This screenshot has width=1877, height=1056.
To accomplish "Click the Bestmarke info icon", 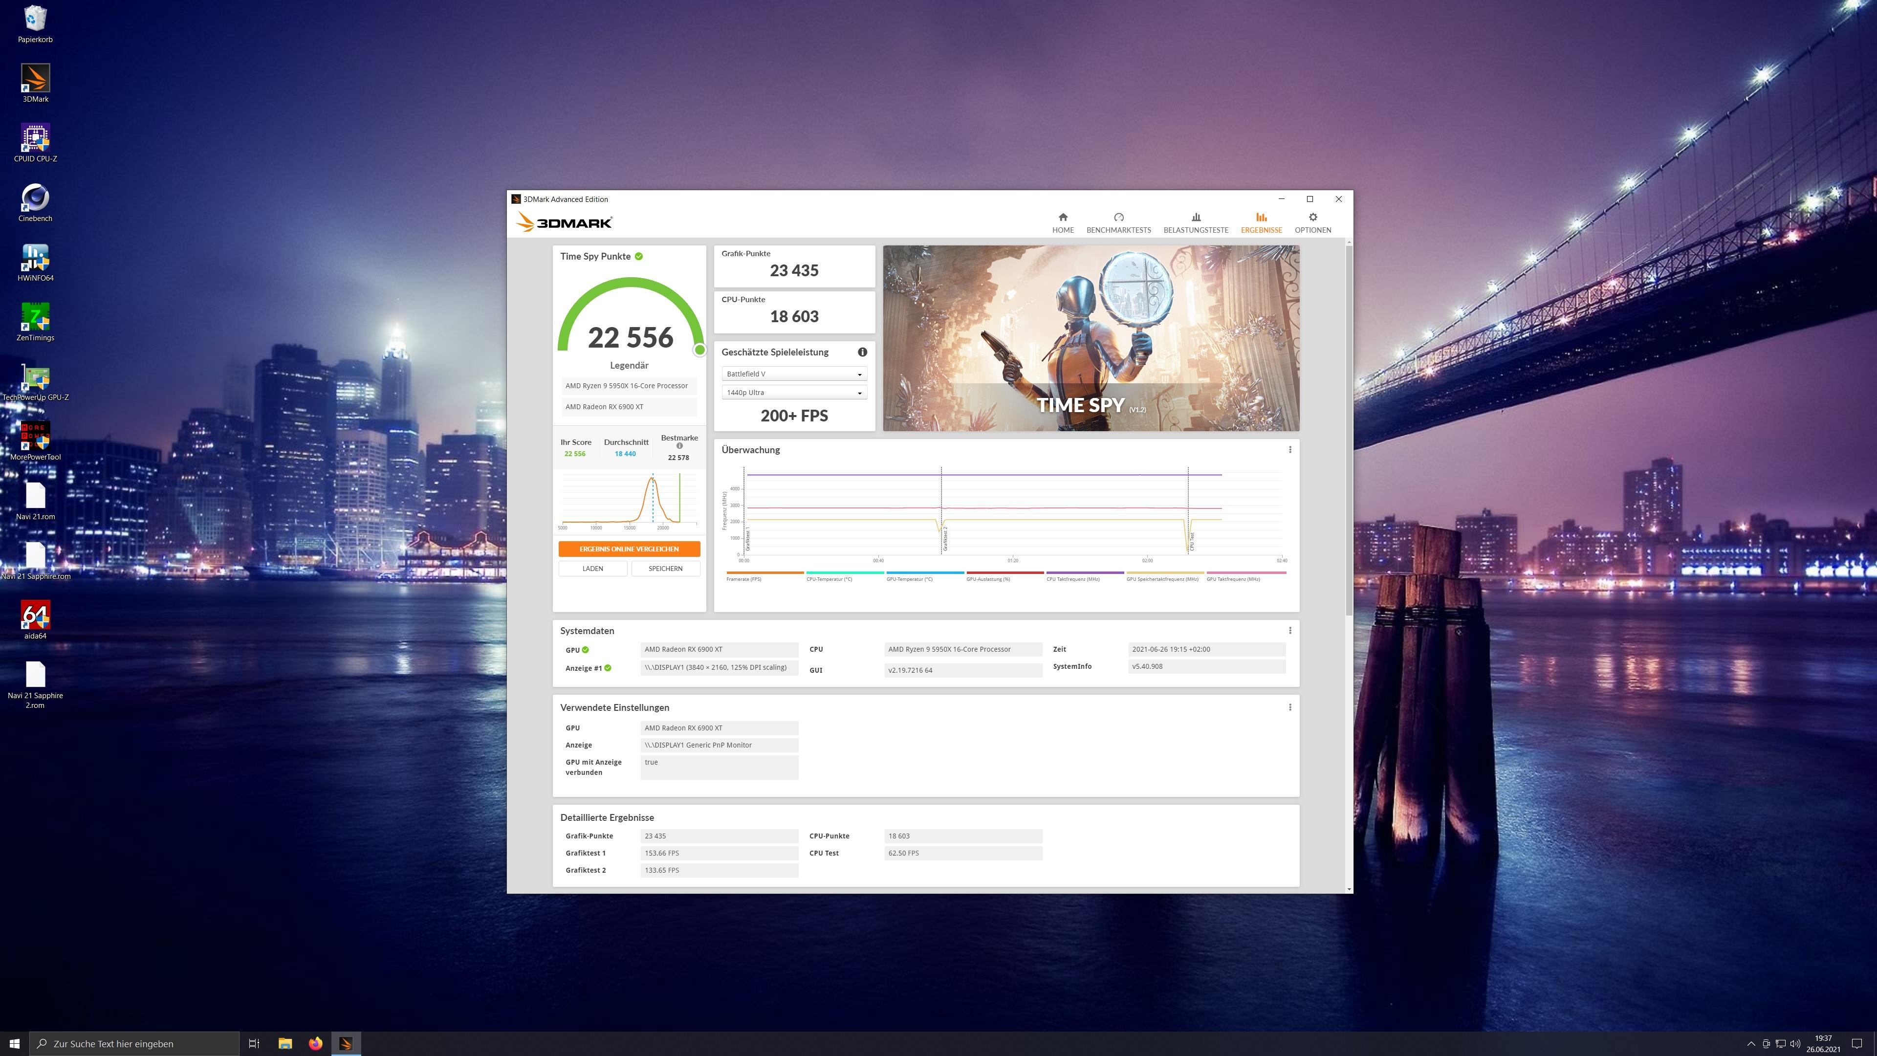I will coord(679,446).
